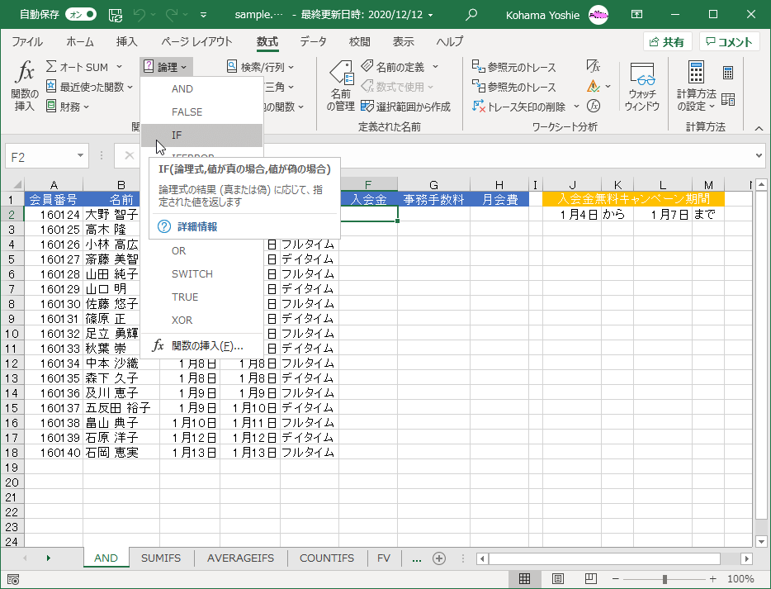Click the Evaluate Formula icon
This screenshot has height=589, width=771.
(x=594, y=106)
